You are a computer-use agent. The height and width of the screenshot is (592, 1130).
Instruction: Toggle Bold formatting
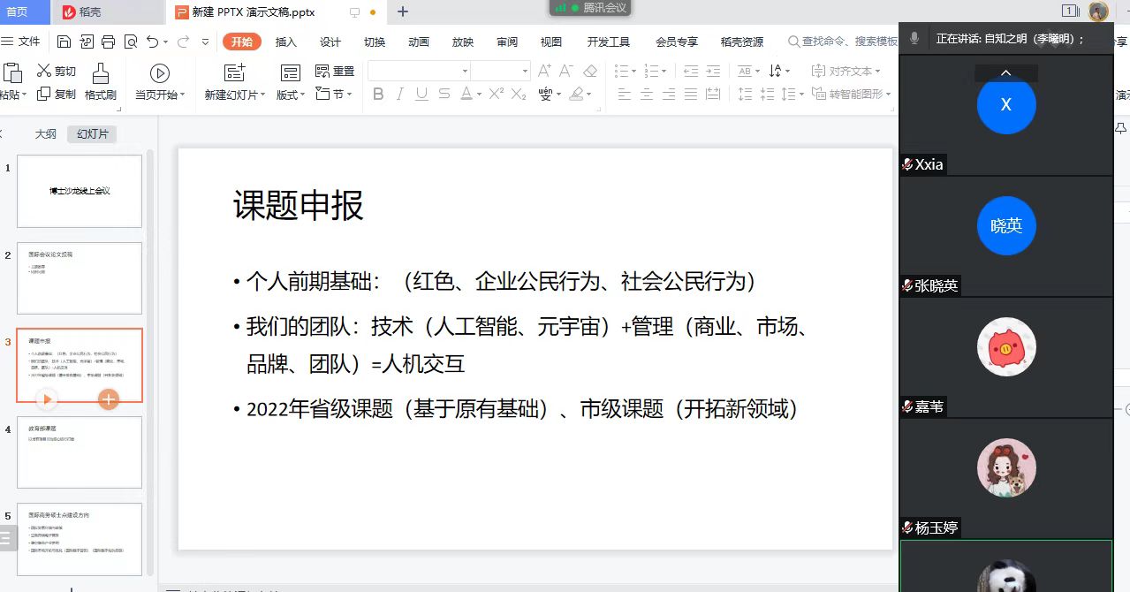tap(378, 94)
